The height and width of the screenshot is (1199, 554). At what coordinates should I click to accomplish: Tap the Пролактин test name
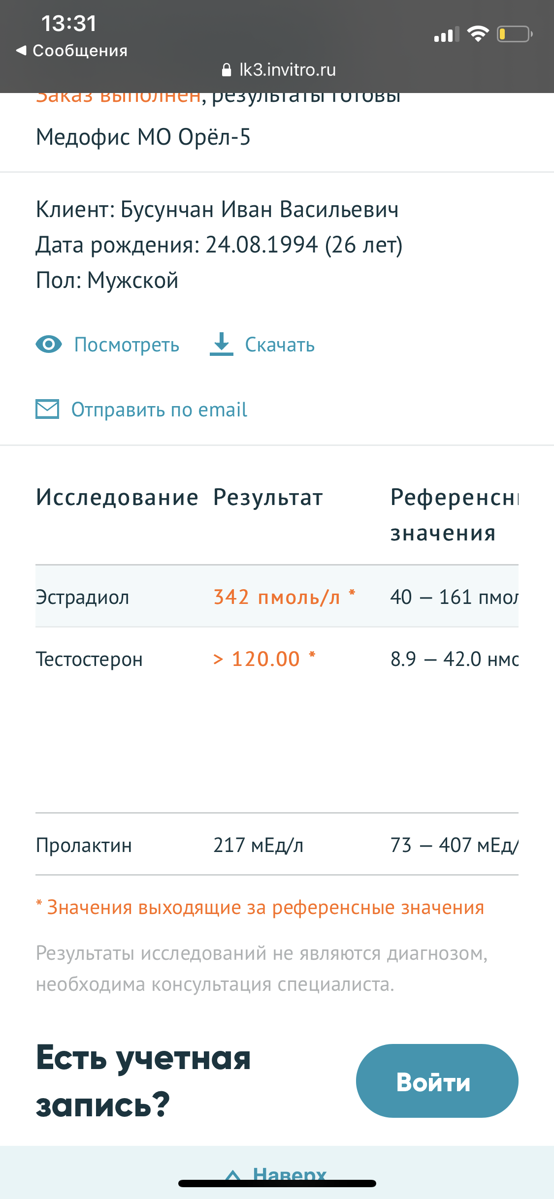coord(84,845)
